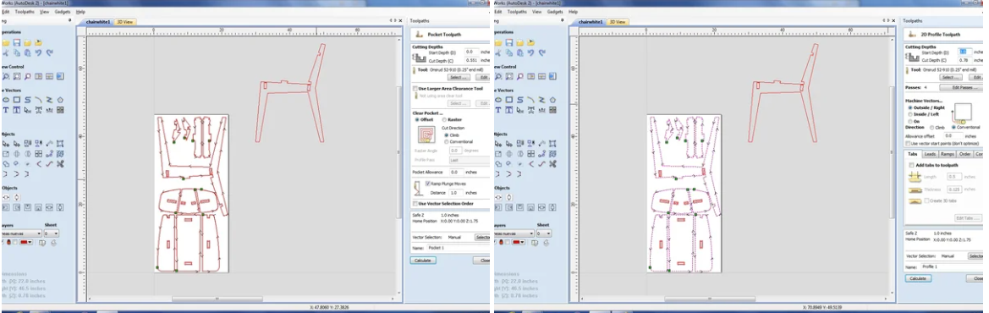Select Draw Rectangle tool in right window
The height and width of the screenshot is (313, 989).
point(509,100)
